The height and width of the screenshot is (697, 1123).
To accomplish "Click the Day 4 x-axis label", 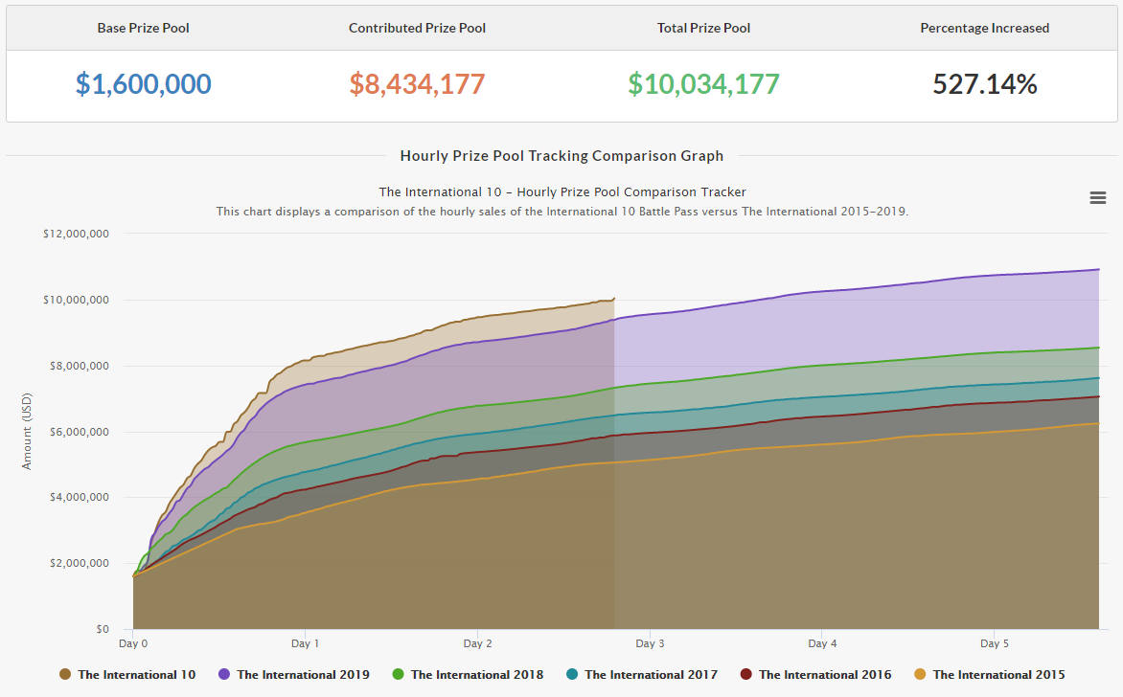I will [x=822, y=643].
